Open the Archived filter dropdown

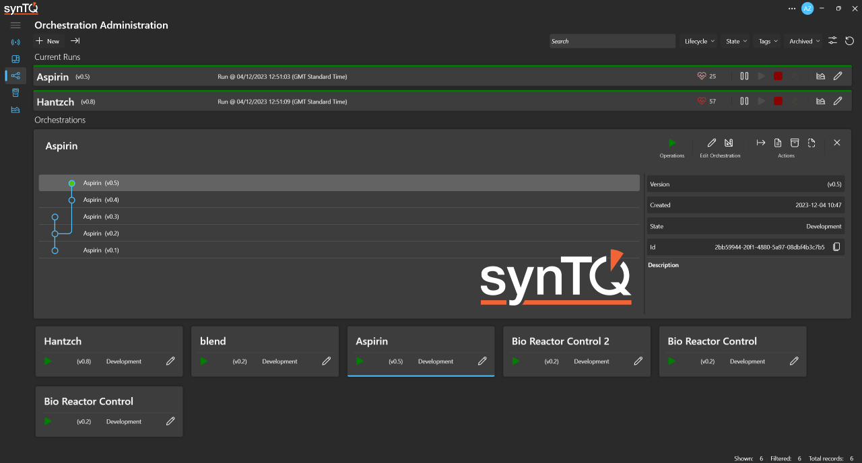point(804,41)
